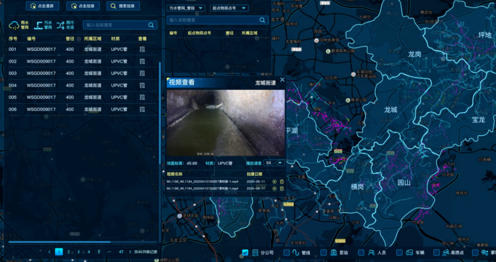The image size is (496, 262).
Task: Click search magnifier in right panel search box
Action: 263,20
